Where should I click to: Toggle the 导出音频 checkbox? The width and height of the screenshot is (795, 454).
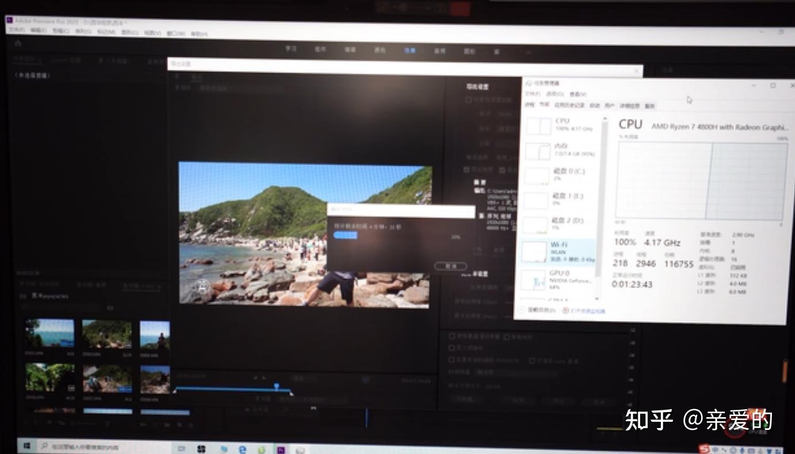coord(503,170)
